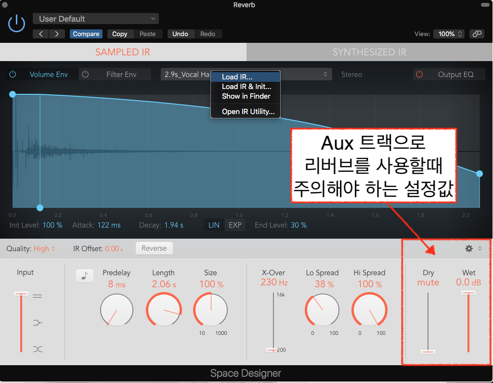Select the Volume Env view

[x=49, y=75]
